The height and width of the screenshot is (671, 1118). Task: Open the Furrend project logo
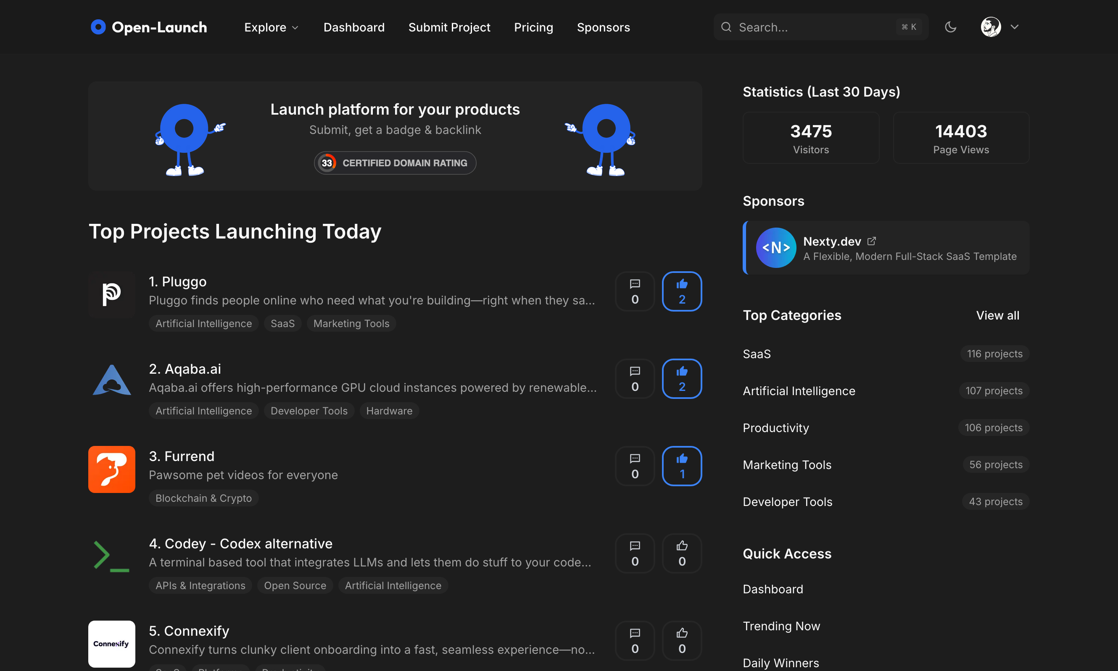pyautogui.click(x=112, y=469)
